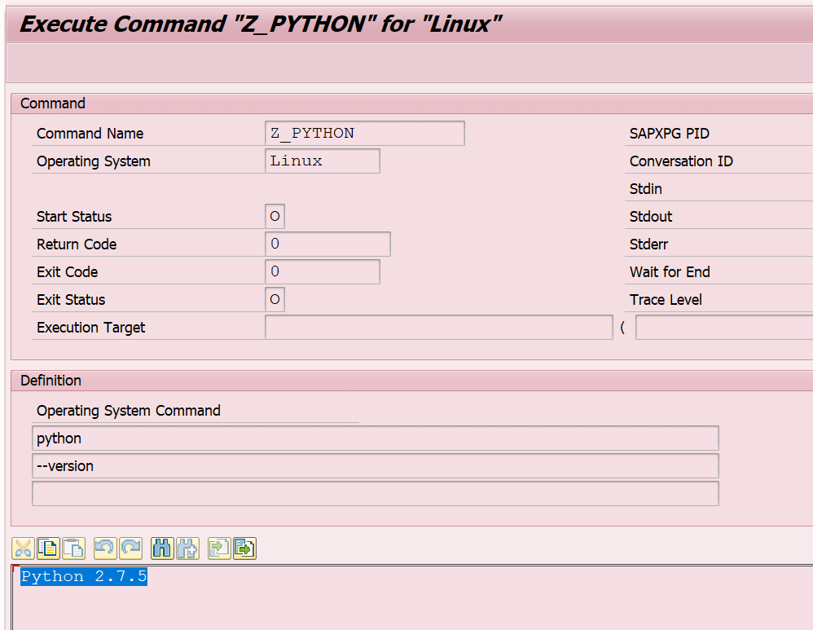
Task: Click the 'Operating System' label
Action: pyautogui.click(x=94, y=161)
